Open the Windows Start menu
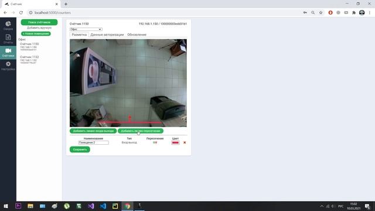 click(6, 206)
